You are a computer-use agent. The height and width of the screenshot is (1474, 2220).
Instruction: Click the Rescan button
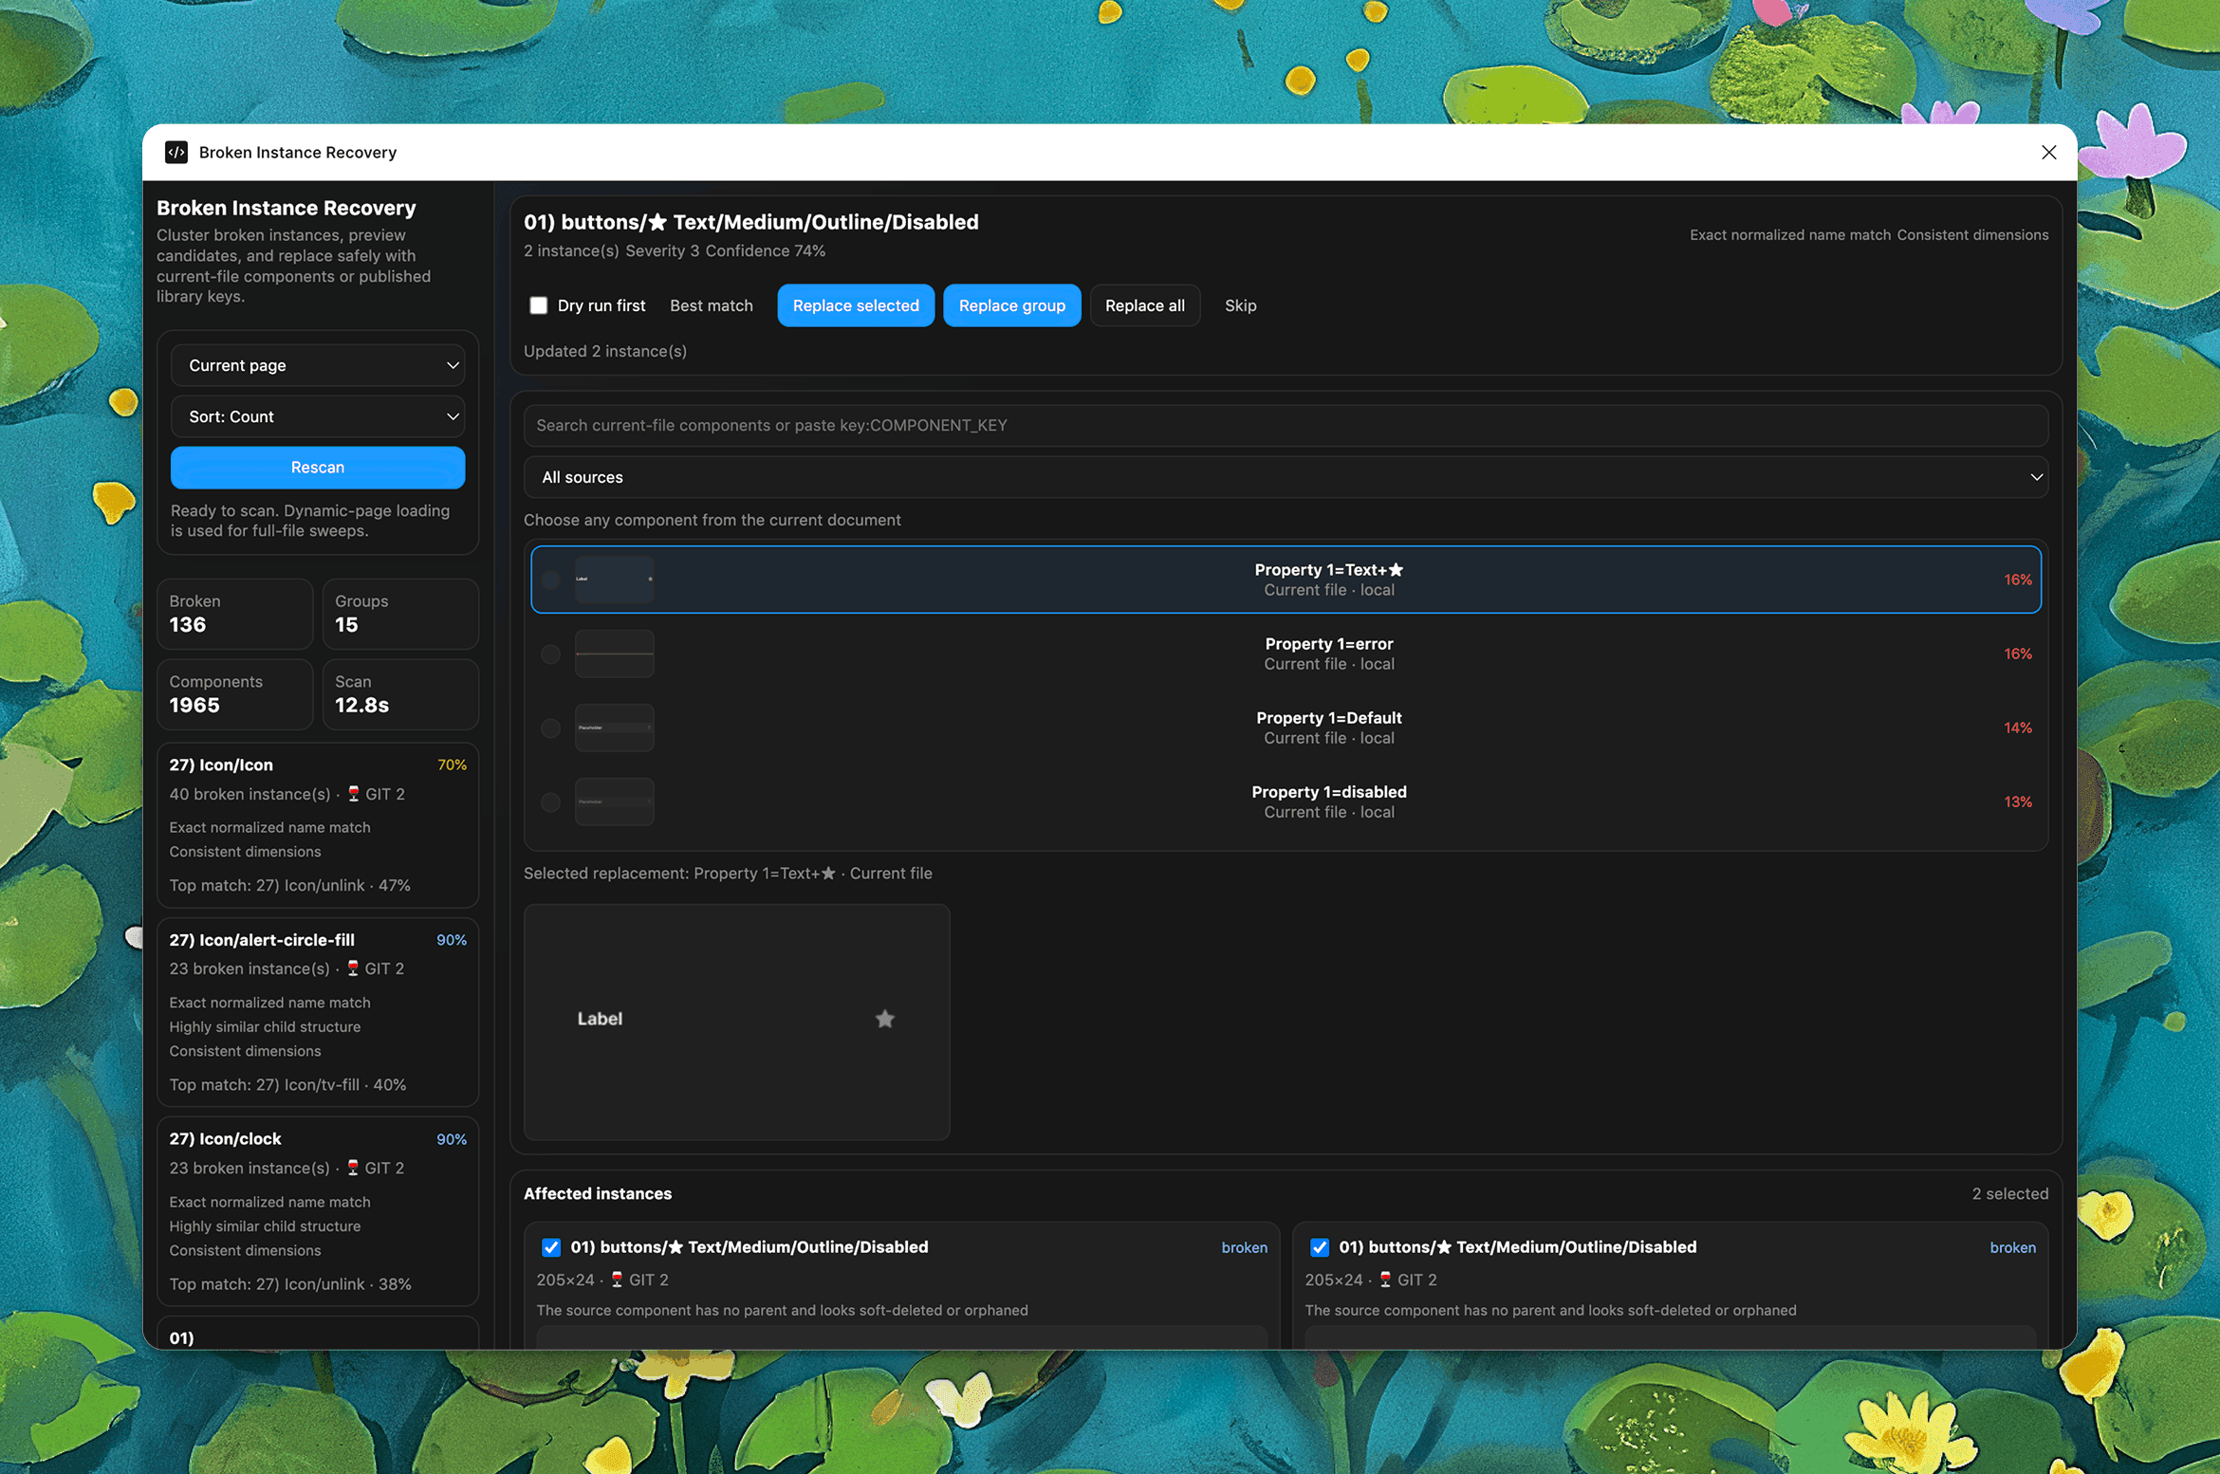click(x=318, y=468)
